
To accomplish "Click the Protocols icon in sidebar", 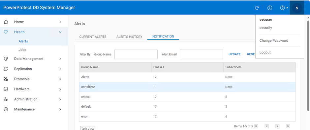I will pyautogui.click(x=6, y=79).
